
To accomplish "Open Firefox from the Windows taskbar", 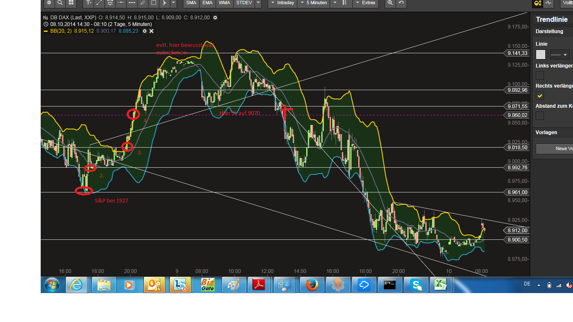I will click(312, 285).
